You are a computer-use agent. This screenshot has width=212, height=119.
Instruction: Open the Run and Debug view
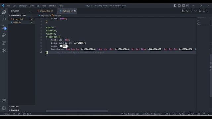coord(4,35)
